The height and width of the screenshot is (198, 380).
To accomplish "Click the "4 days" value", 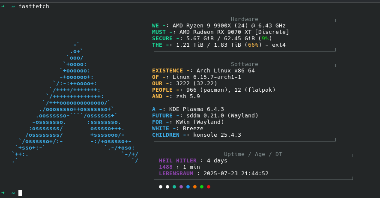I will coord(217,160).
